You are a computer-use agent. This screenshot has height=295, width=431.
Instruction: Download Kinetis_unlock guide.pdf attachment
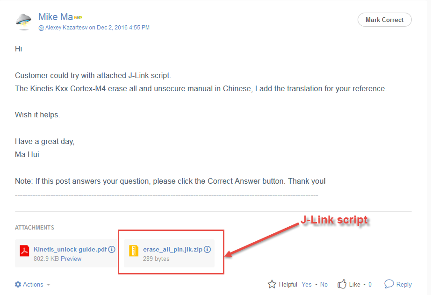point(70,250)
